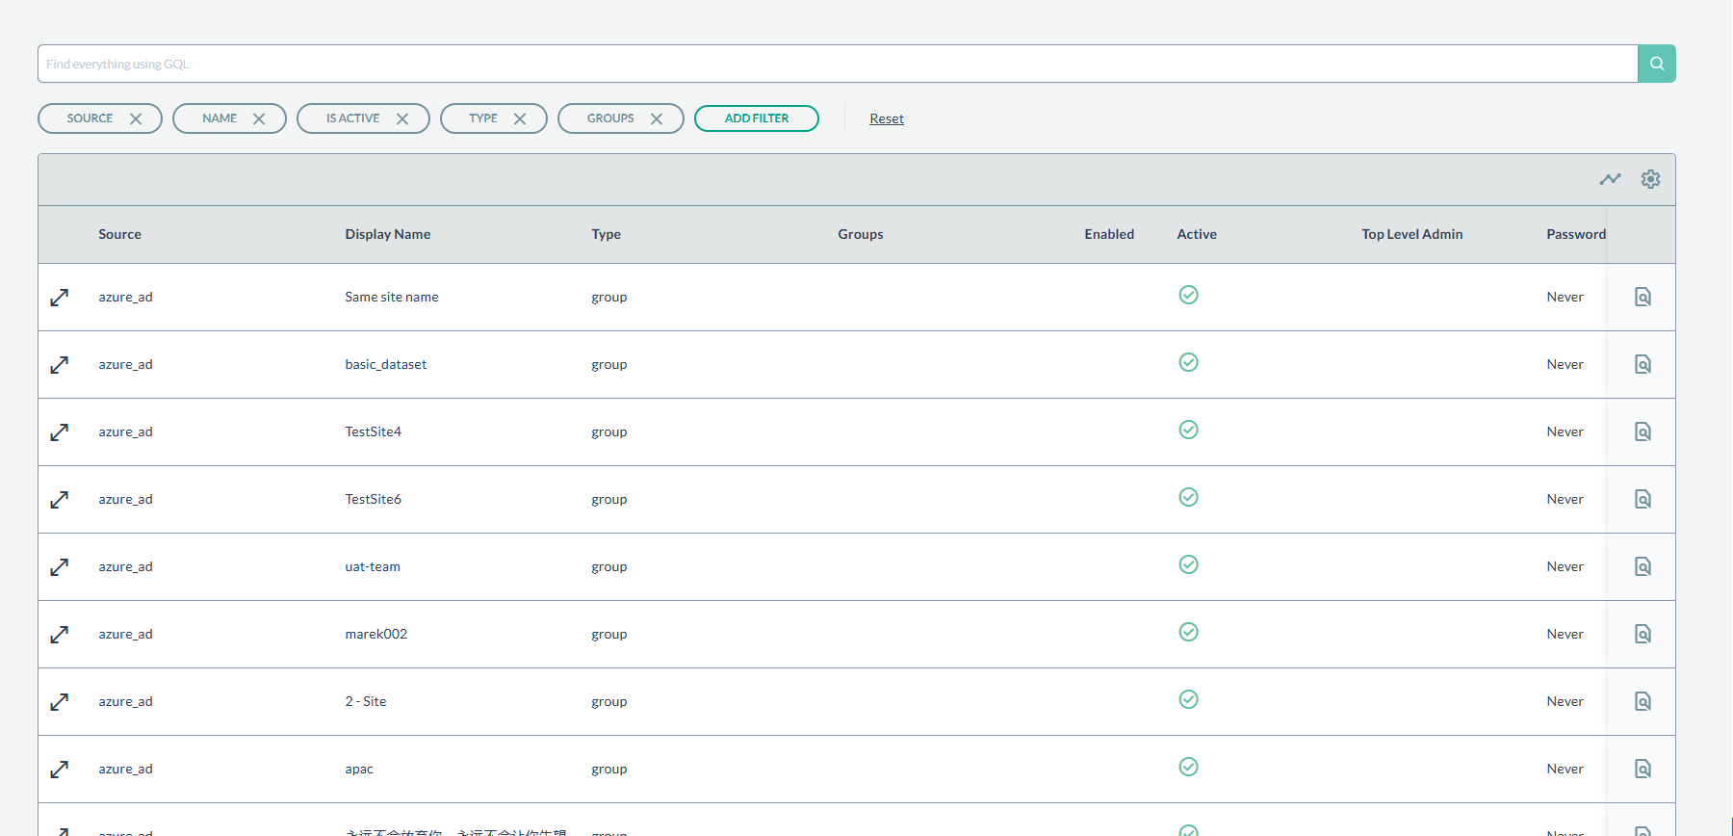This screenshot has width=1733, height=836.
Task: Inspect the marek002 record document icon
Action: click(1642, 634)
